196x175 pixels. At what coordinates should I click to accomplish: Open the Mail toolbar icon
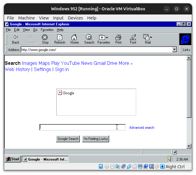click(146, 37)
